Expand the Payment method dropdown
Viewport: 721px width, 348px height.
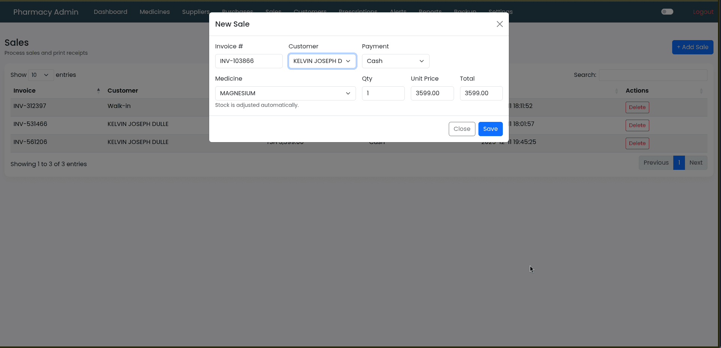click(395, 61)
